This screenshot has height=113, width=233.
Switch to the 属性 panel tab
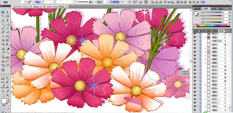coord(209,31)
